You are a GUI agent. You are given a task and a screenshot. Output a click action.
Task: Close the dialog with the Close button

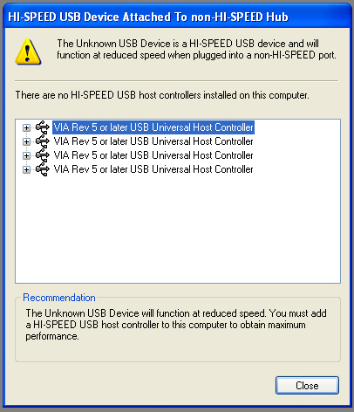[307, 386]
